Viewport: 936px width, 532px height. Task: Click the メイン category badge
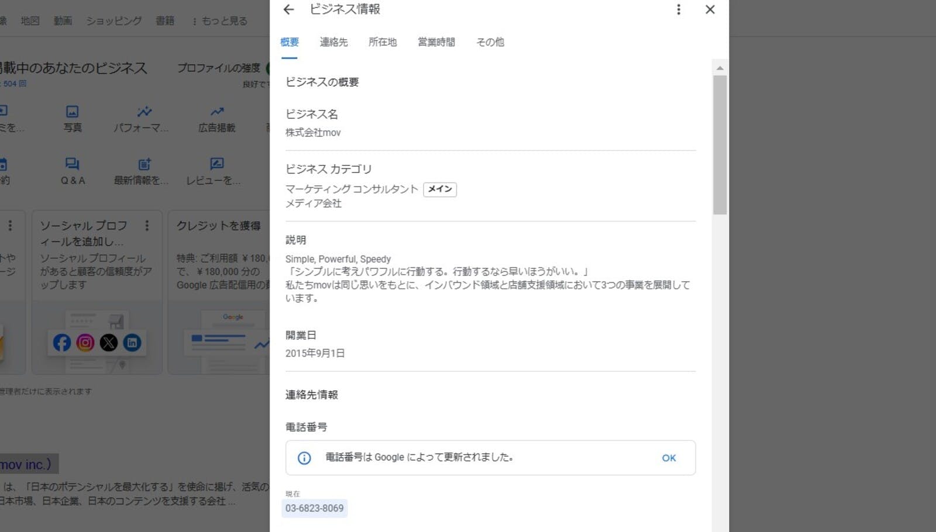coord(440,189)
